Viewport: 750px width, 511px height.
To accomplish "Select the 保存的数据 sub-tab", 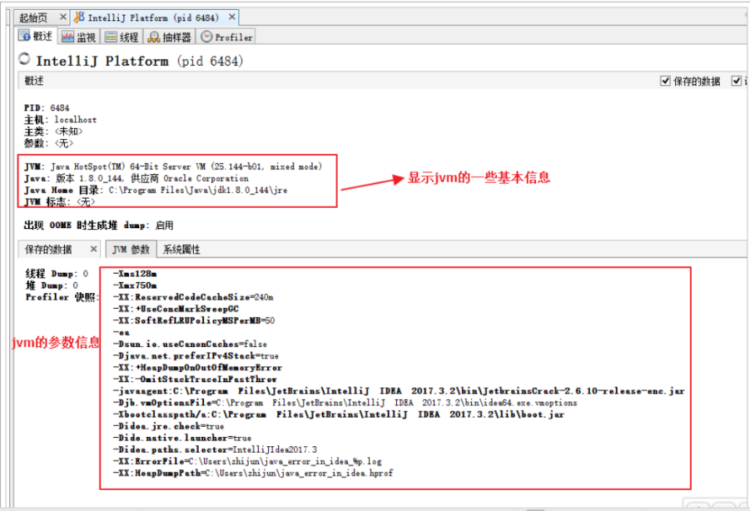I will tap(48, 249).
